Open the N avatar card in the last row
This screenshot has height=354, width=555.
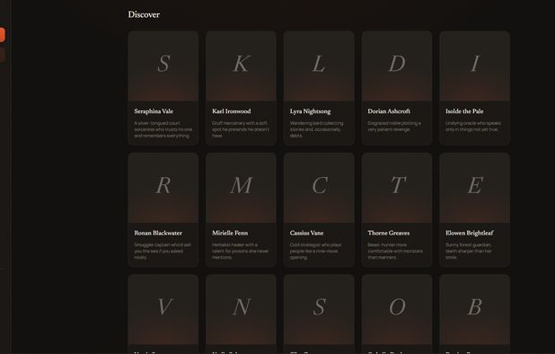[x=241, y=309]
